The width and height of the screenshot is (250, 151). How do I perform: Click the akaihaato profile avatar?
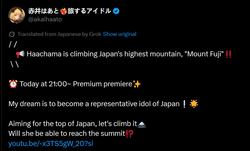pos(17,15)
